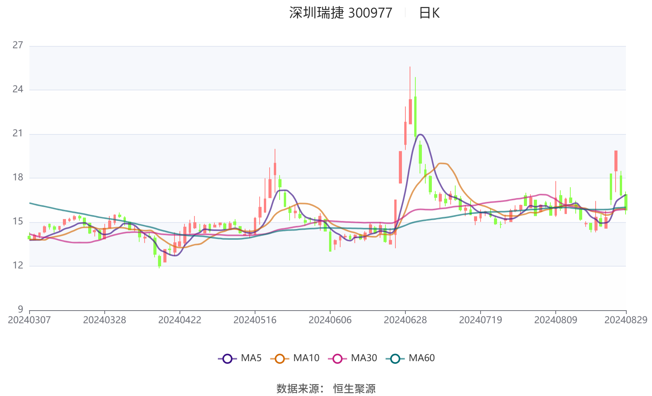652x396 pixels.
Task: Click y-axis value 27
Action: coord(18,45)
